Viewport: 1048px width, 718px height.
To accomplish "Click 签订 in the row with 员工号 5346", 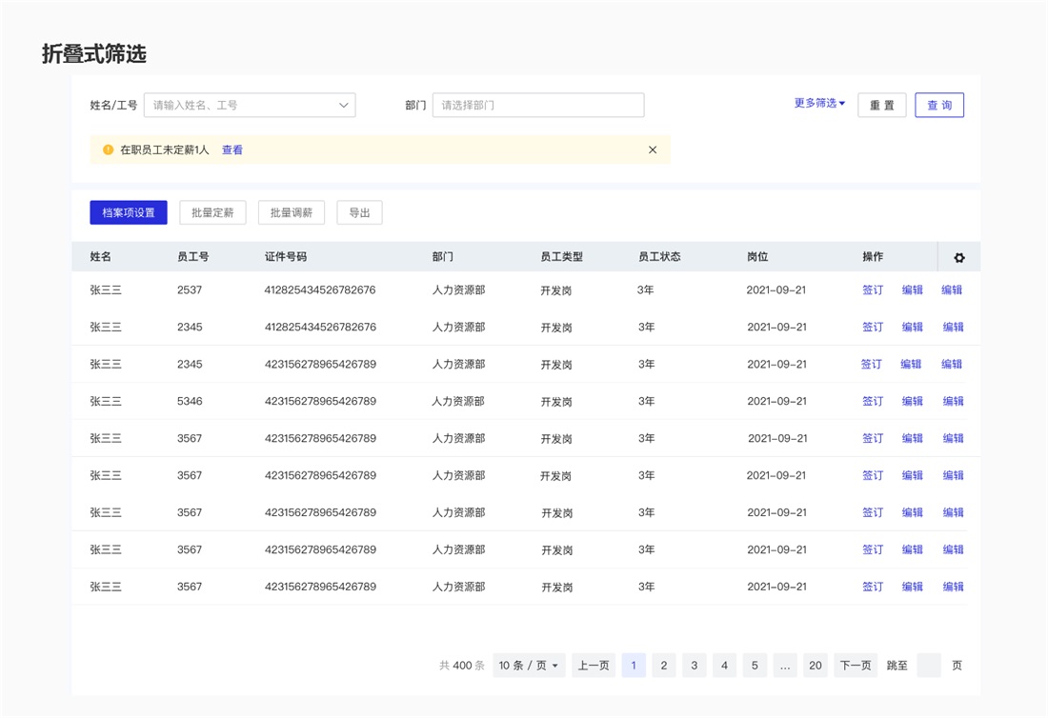I will point(872,401).
